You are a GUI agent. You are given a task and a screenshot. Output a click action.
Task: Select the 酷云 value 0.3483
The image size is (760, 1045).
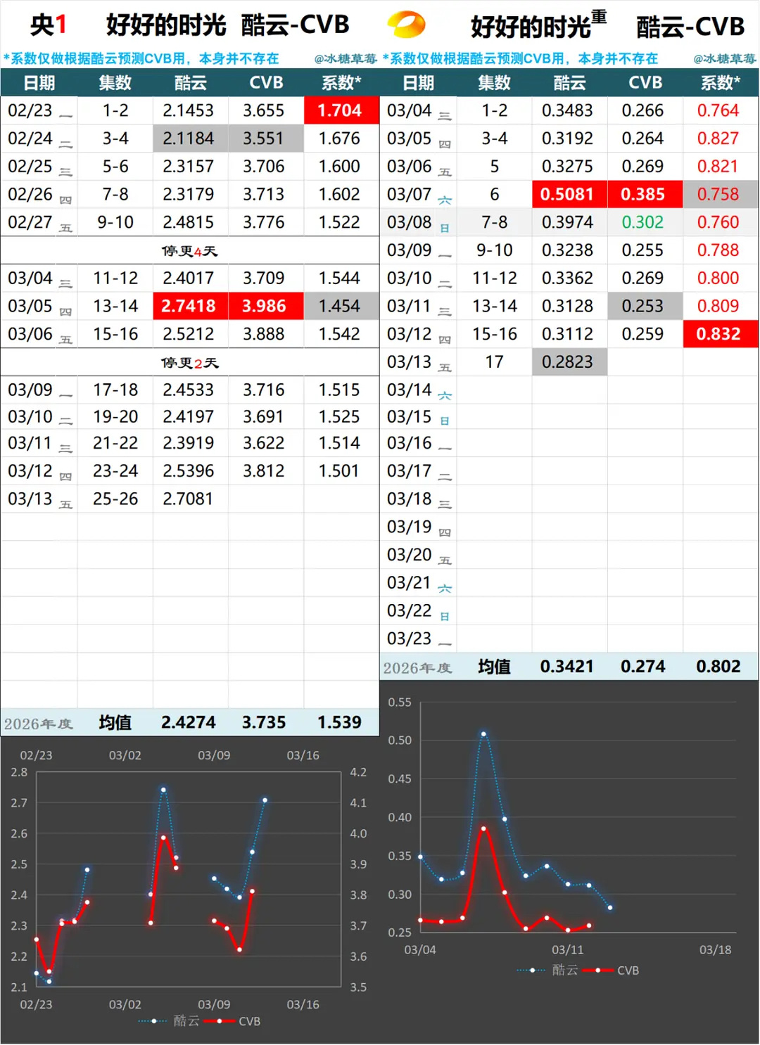(567, 110)
